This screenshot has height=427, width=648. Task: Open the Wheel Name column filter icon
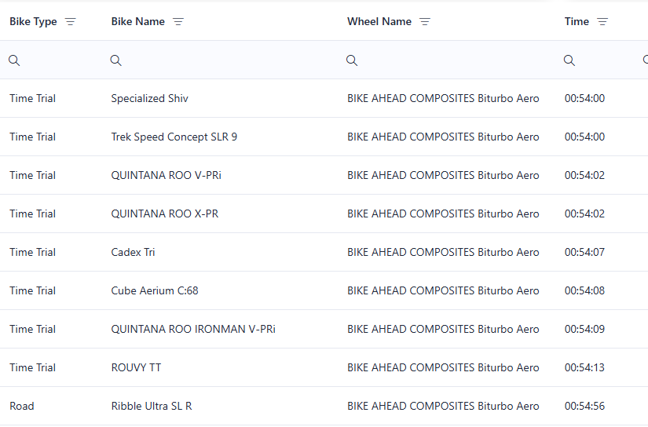click(x=425, y=22)
